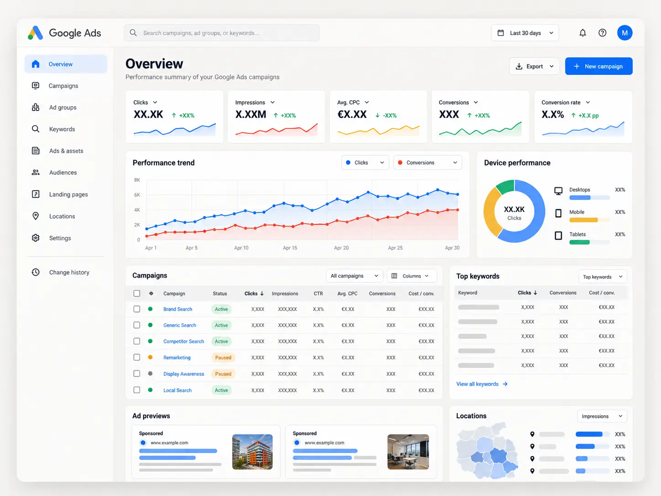
Task: Open the Last 30 days date dropdown
Action: 525,33
